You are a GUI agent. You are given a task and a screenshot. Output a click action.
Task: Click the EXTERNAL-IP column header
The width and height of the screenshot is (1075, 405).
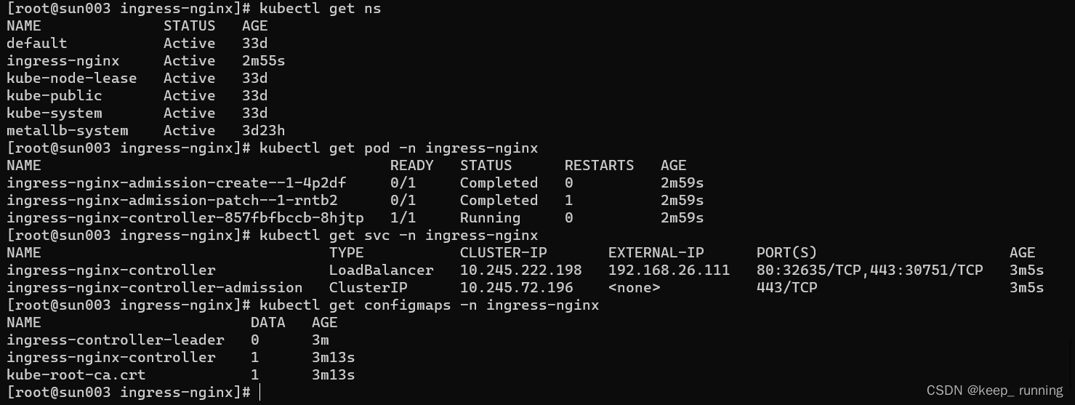(x=656, y=253)
